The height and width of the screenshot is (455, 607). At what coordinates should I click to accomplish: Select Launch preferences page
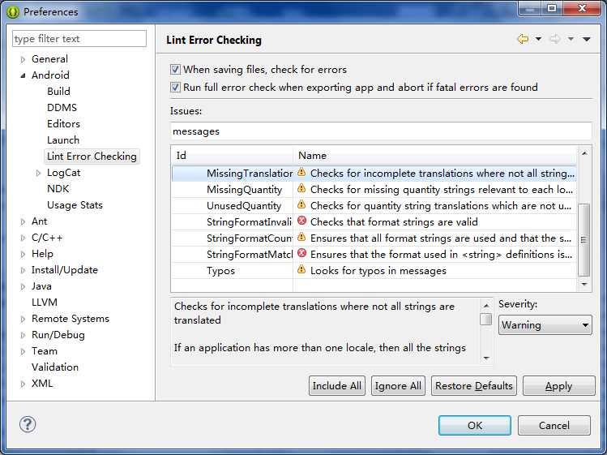click(63, 140)
